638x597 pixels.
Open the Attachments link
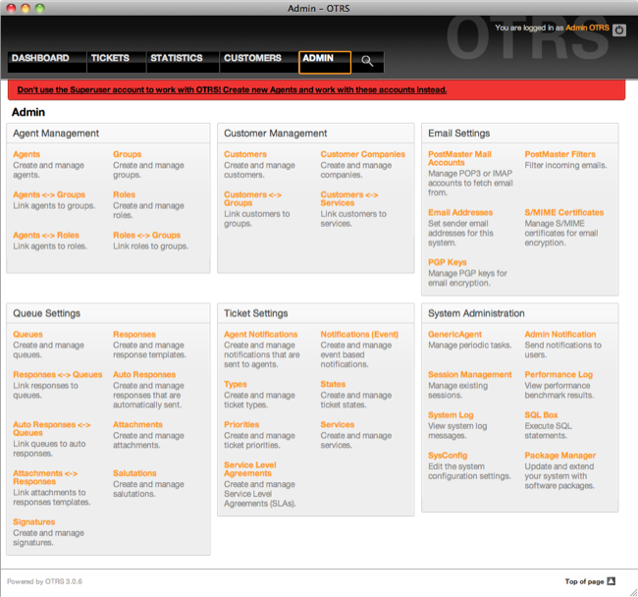(137, 424)
